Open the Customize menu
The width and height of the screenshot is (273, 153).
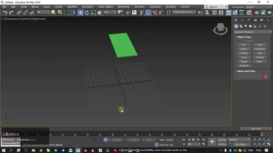pos(155,7)
